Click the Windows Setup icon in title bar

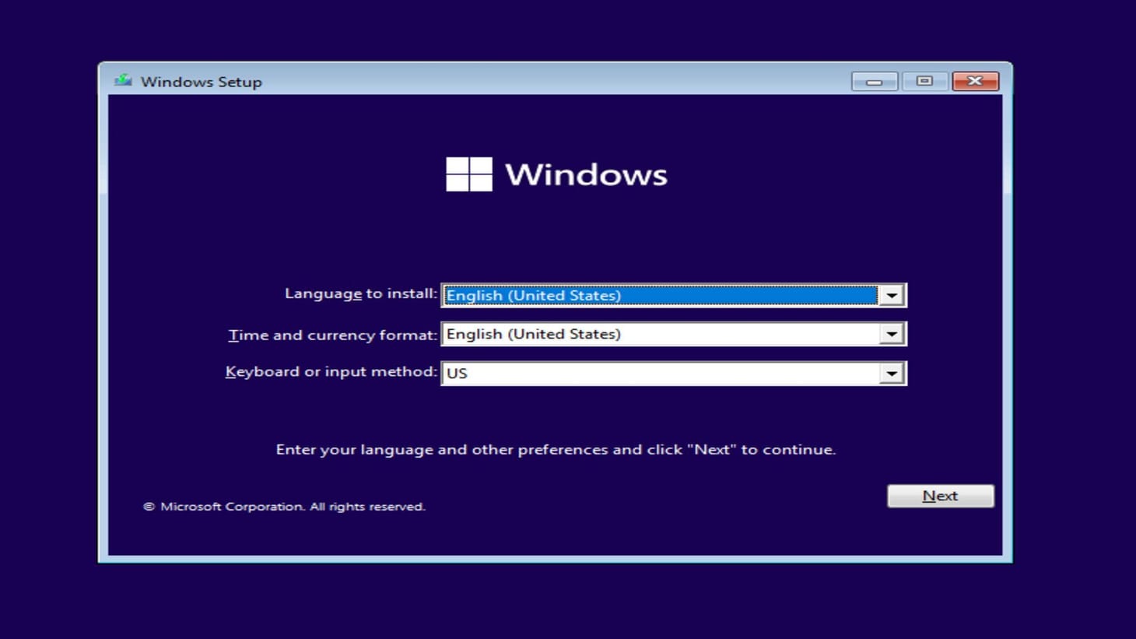(124, 81)
